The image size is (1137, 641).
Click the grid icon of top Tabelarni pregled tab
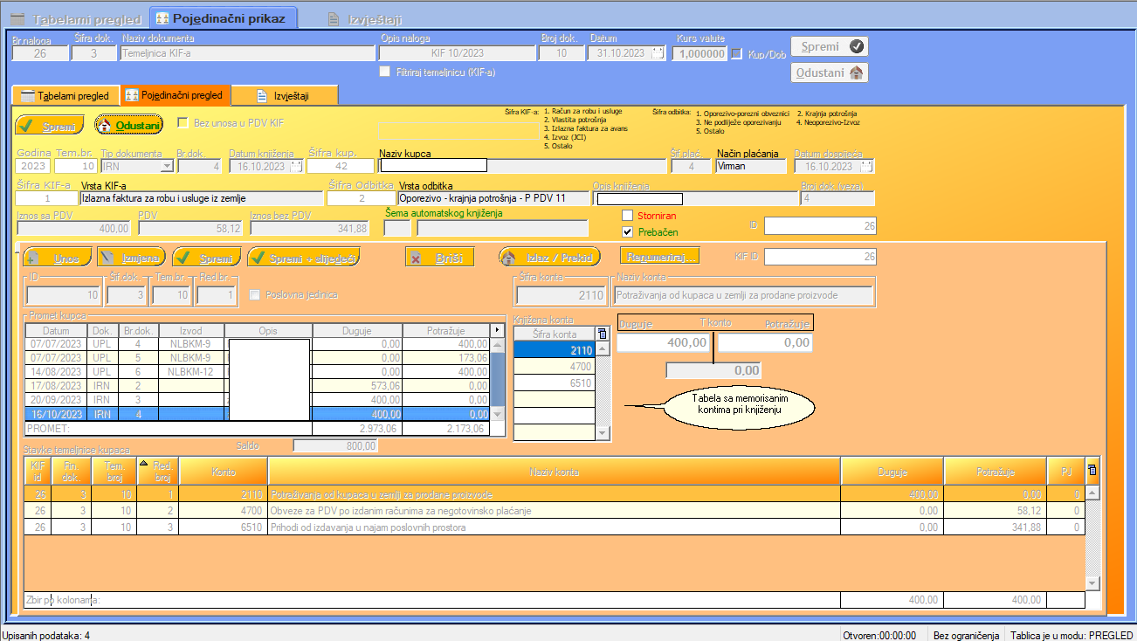tap(17, 18)
